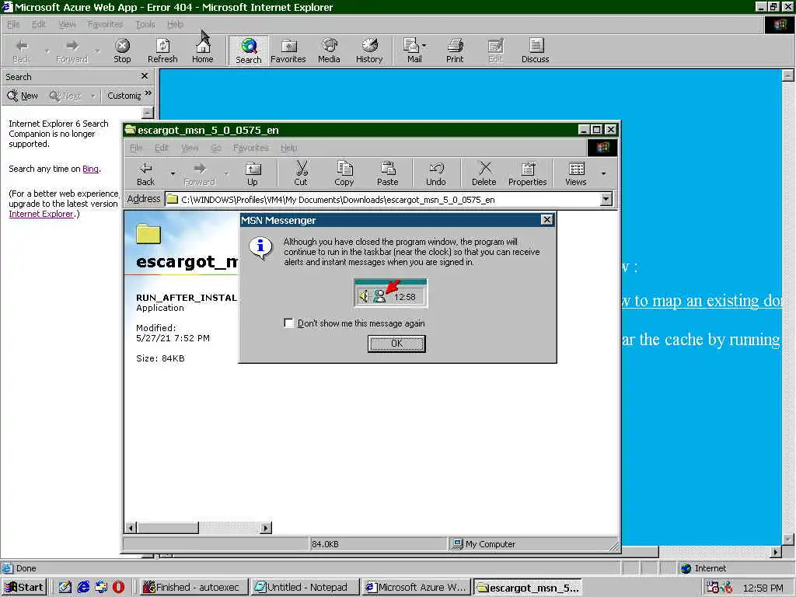Click IE page scroll up arrow
The width and height of the screenshot is (796, 597).
click(x=788, y=75)
